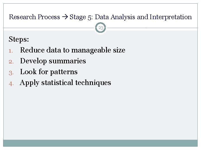The width and height of the screenshot is (201, 150).
Task: Click list number 4 marker
Action: [x=11, y=84]
